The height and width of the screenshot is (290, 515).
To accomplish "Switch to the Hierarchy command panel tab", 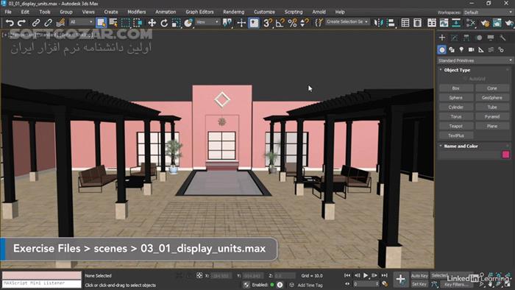I will coord(466,38).
